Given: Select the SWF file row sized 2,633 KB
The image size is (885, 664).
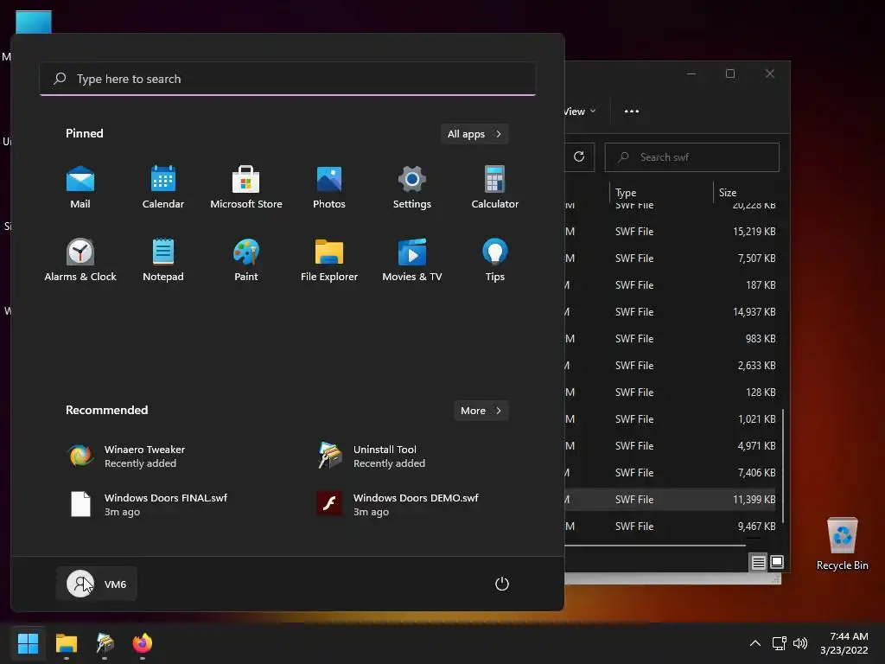Looking at the screenshot, I should click(671, 366).
